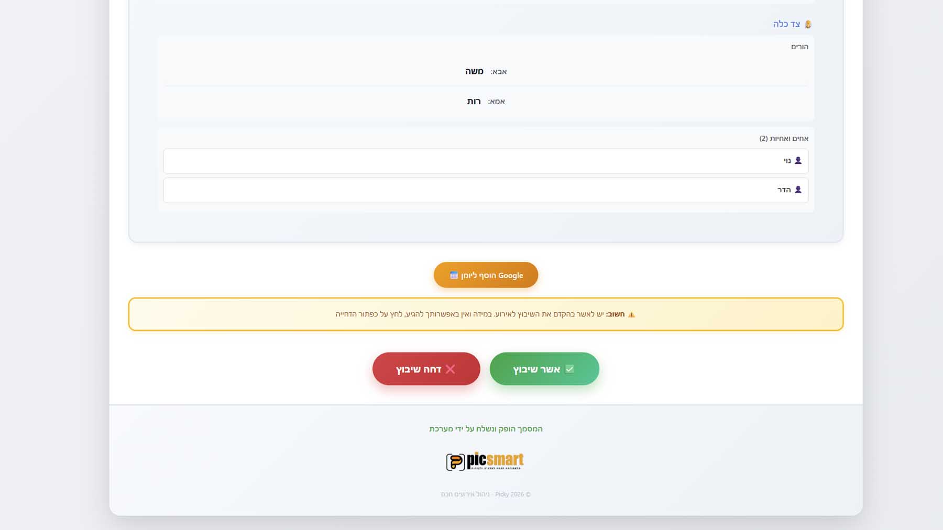943x530 pixels.
Task: Click the mother's name רות
Action: (474, 101)
